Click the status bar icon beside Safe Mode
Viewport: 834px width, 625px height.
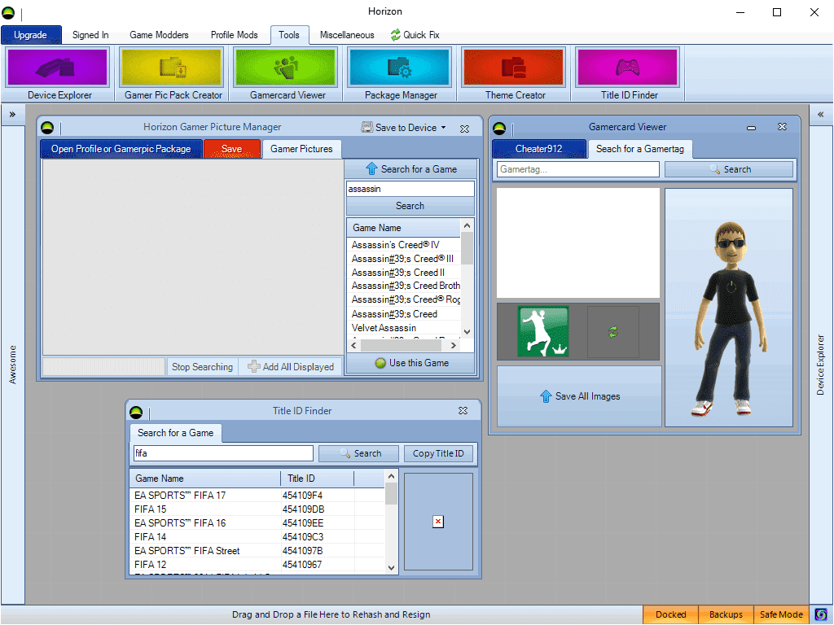tap(821, 614)
